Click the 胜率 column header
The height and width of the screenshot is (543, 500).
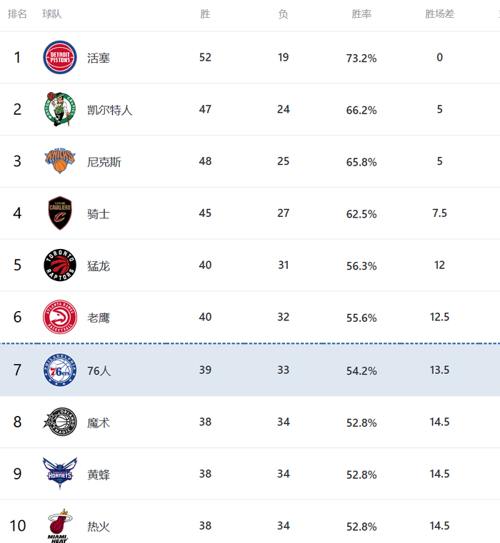coord(361,14)
